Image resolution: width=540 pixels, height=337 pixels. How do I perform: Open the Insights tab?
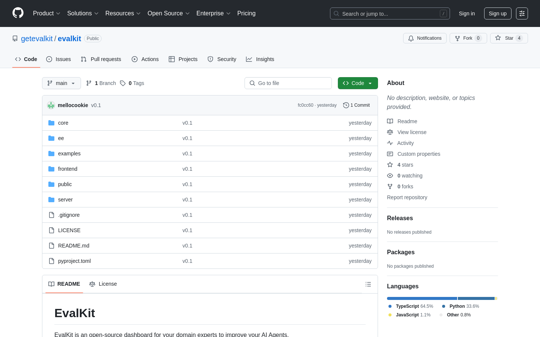click(260, 59)
